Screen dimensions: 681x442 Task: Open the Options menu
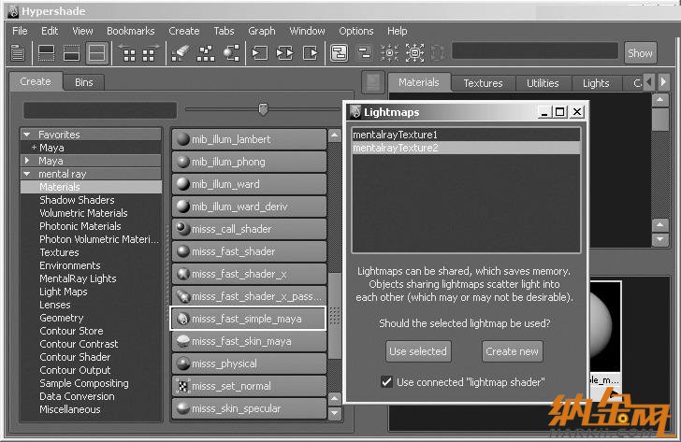tap(356, 31)
